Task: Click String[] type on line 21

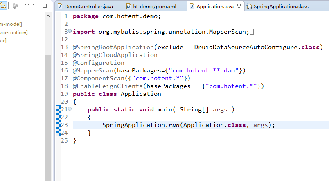Action: (x=194, y=109)
